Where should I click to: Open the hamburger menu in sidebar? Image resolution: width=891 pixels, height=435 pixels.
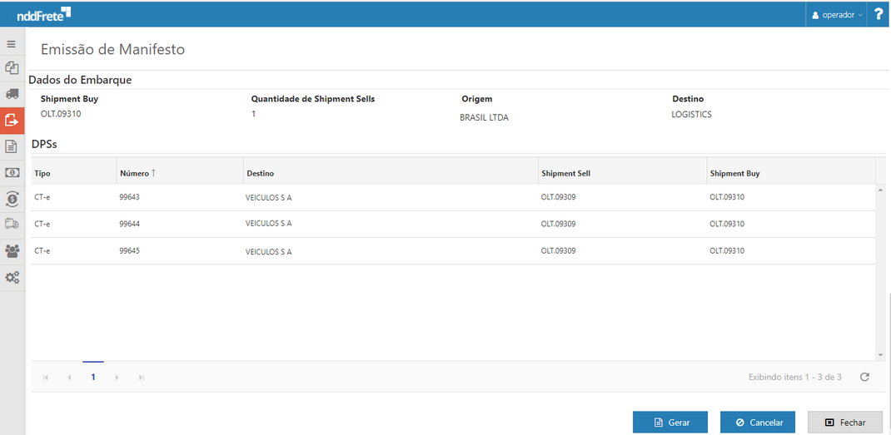point(12,43)
